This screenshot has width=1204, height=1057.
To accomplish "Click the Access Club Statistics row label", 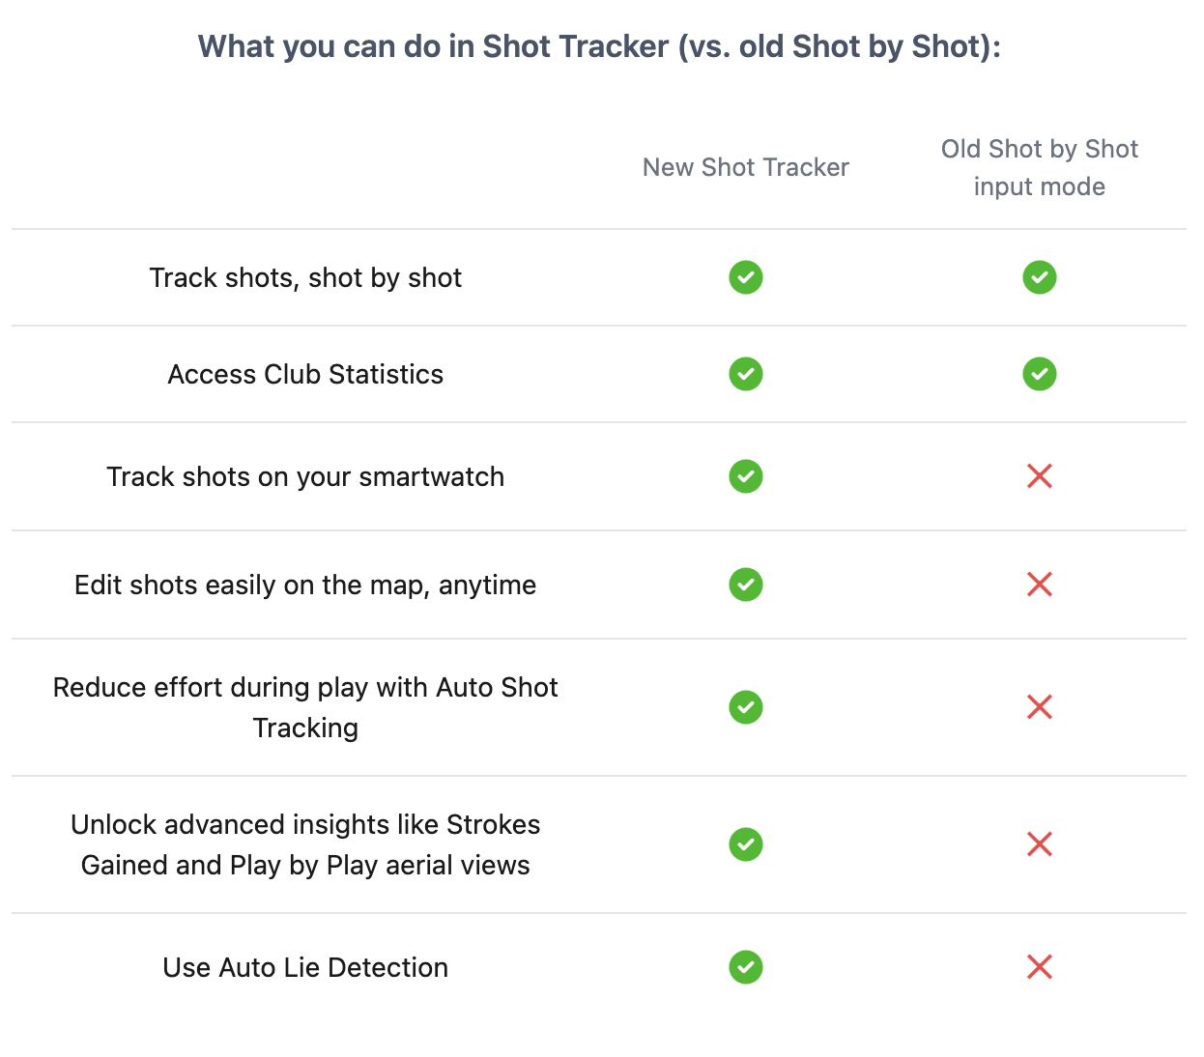I will (305, 374).
